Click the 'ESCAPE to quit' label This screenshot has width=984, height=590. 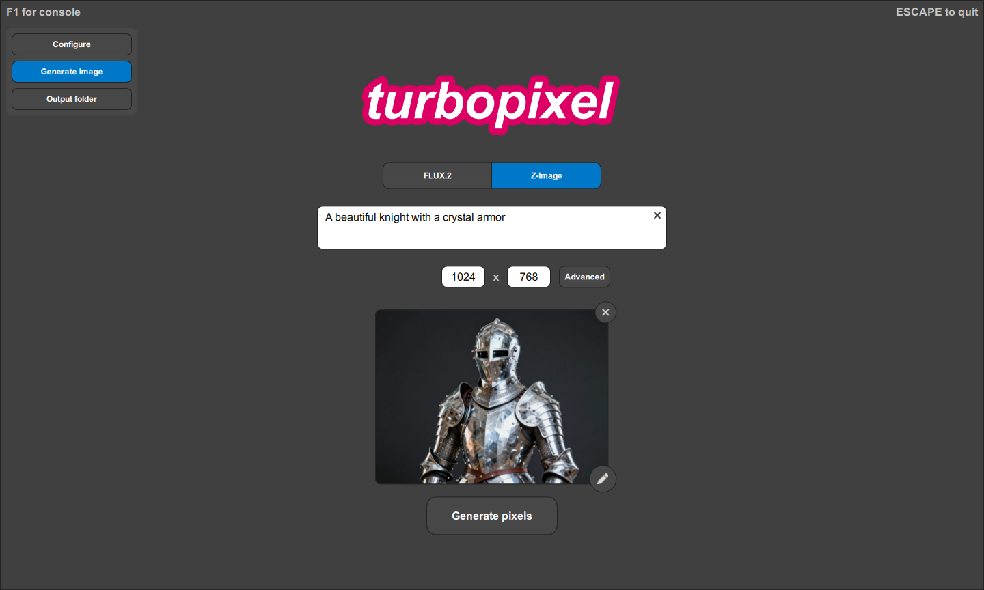(x=936, y=12)
